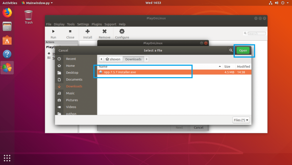The height and width of the screenshot is (165, 292).
Task: Select npp.7.5.7.Installer.exe file
Action: pos(120,72)
